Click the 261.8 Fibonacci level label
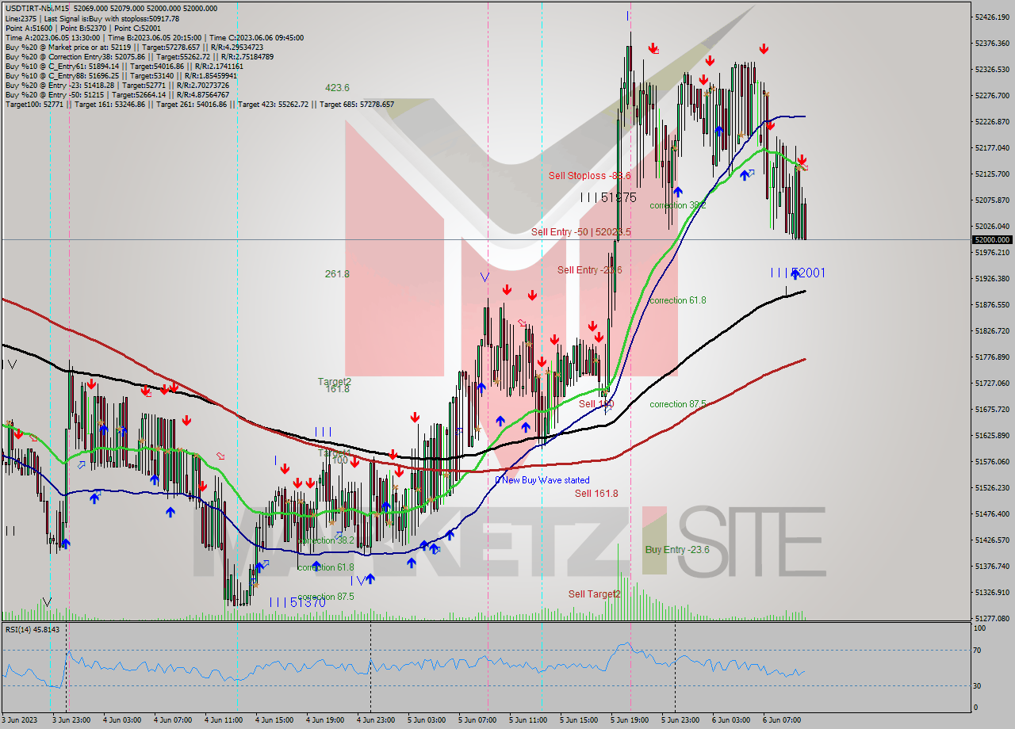The height and width of the screenshot is (729, 1015). [x=337, y=274]
